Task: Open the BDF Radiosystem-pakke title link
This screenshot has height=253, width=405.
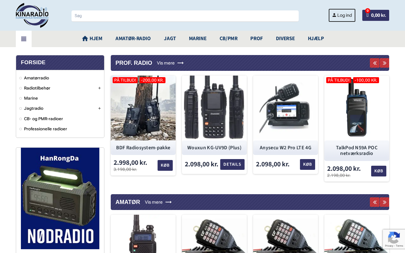Action: pos(143,148)
